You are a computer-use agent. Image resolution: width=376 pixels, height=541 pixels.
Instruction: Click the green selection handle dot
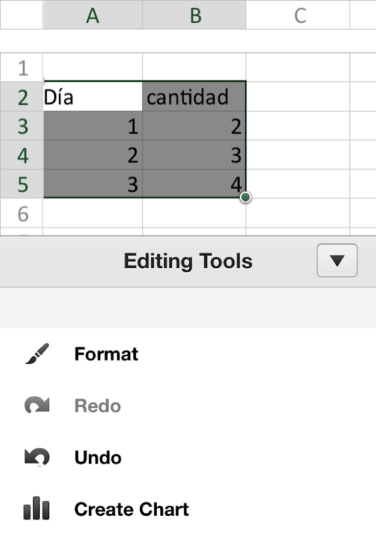pos(245,197)
